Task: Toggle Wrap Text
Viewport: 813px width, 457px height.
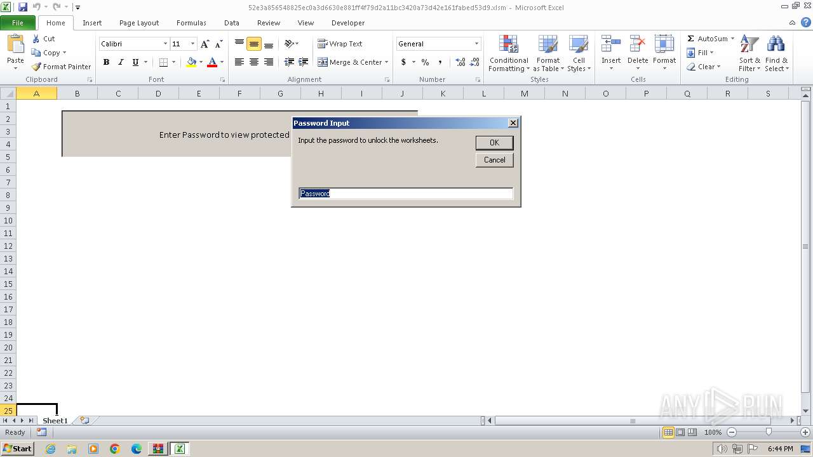Action: pos(340,44)
